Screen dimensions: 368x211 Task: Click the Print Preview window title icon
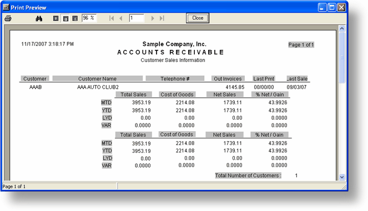click(x=6, y=7)
